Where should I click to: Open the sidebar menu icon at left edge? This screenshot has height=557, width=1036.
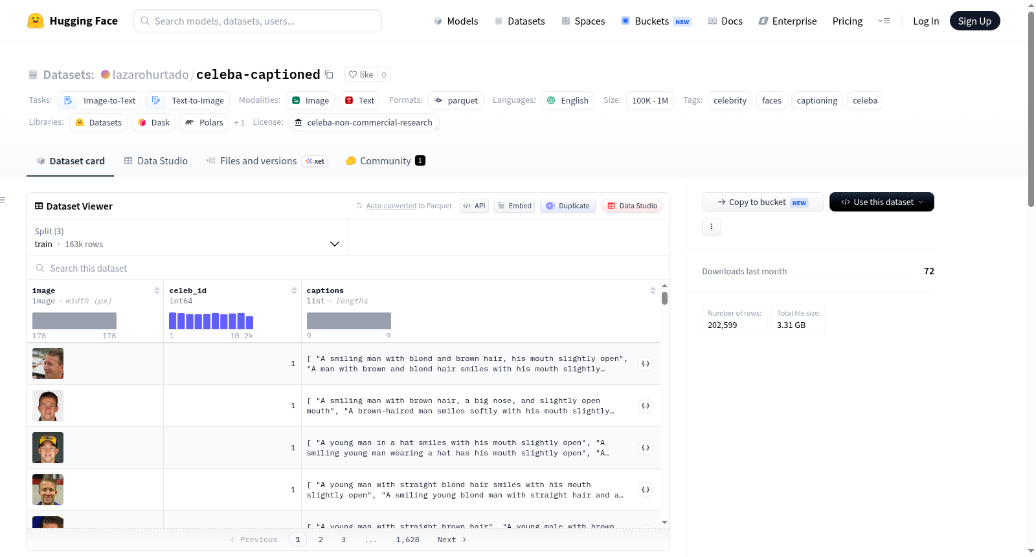[x=3, y=200]
